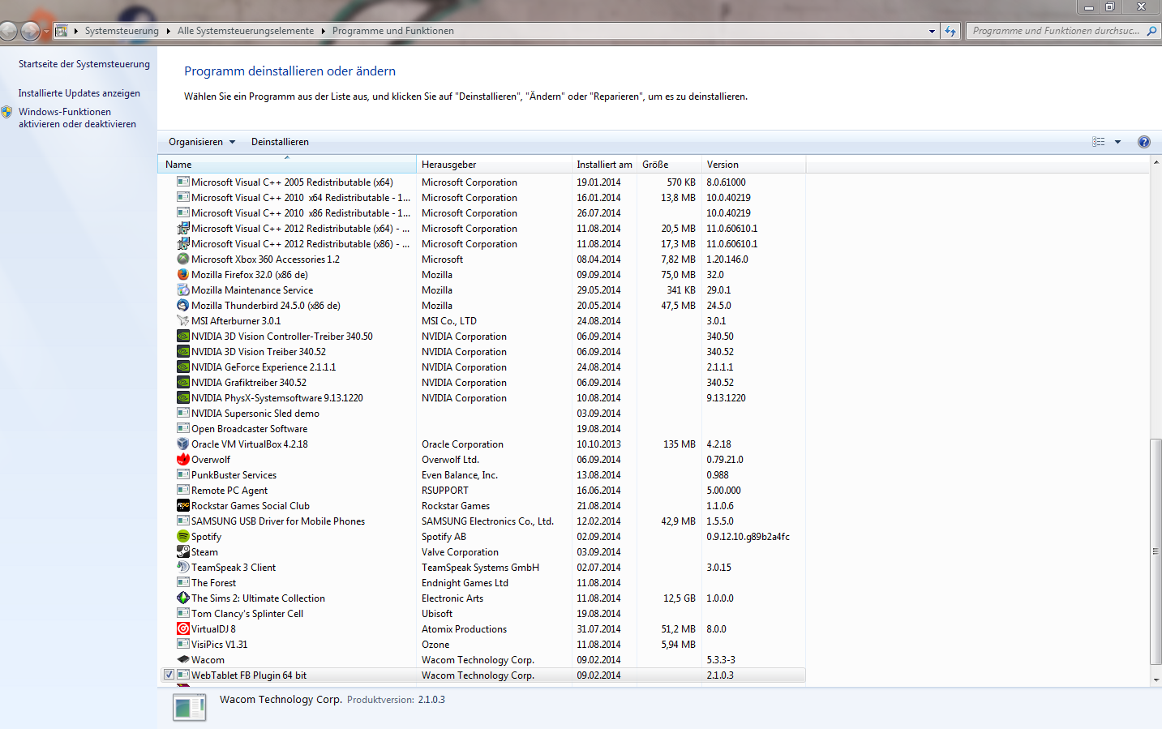This screenshot has height=729, width=1162.
Task: Click the Control Panel icon in address bar
Action: point(61,31)
